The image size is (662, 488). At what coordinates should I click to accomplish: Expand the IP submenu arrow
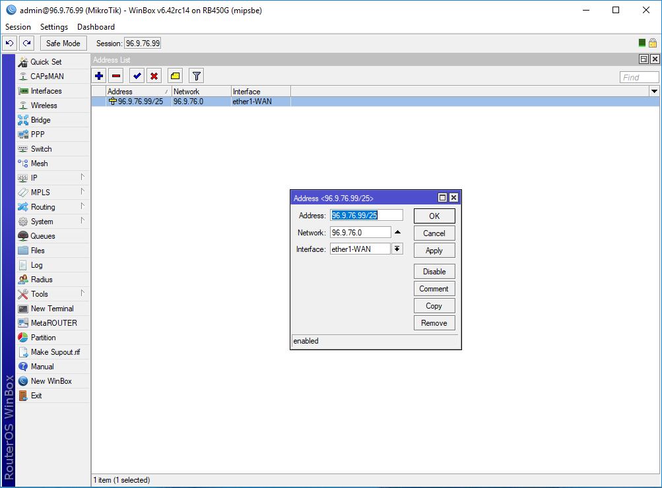click(x=84, y=177)
